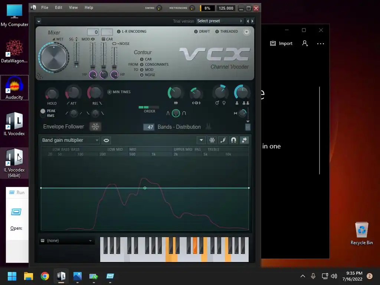The height and width of the screenshot is (285, 380).
Task: Open Audacity from the desktop shortcut
Action: coord(14,88)
